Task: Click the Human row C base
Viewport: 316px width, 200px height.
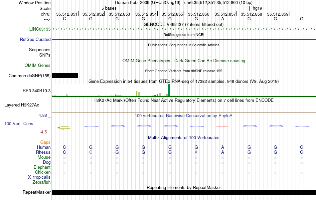Action: point(65,147)
